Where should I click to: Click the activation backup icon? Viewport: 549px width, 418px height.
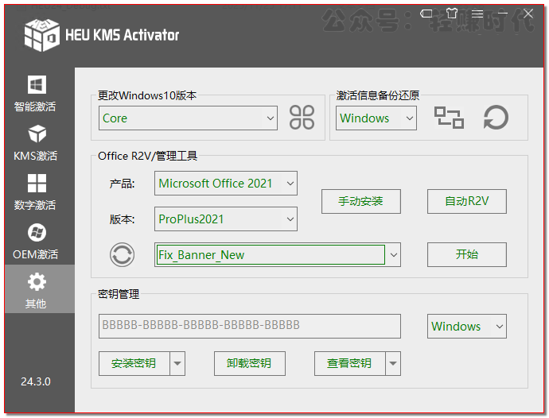[449, 118]
